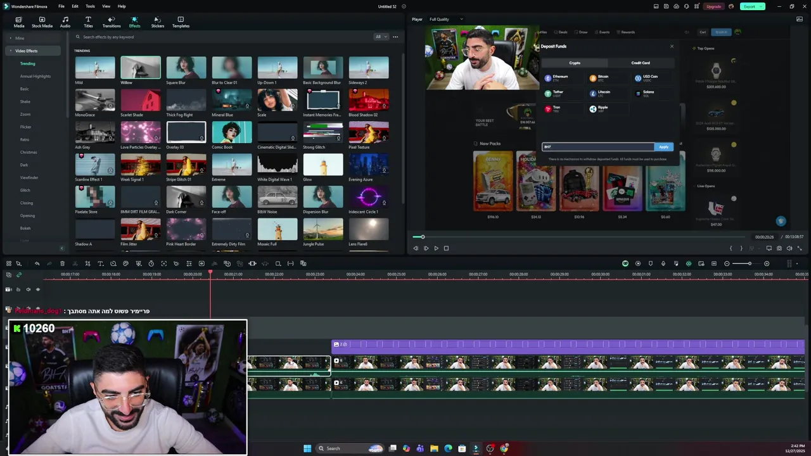
Task: Select the Text tool in timeline toolbar
Action: 100,263
